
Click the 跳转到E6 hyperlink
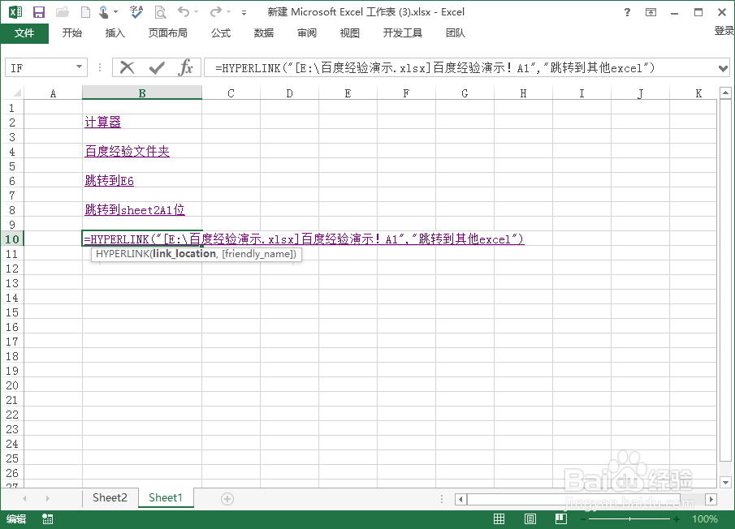tap(109, 181)
